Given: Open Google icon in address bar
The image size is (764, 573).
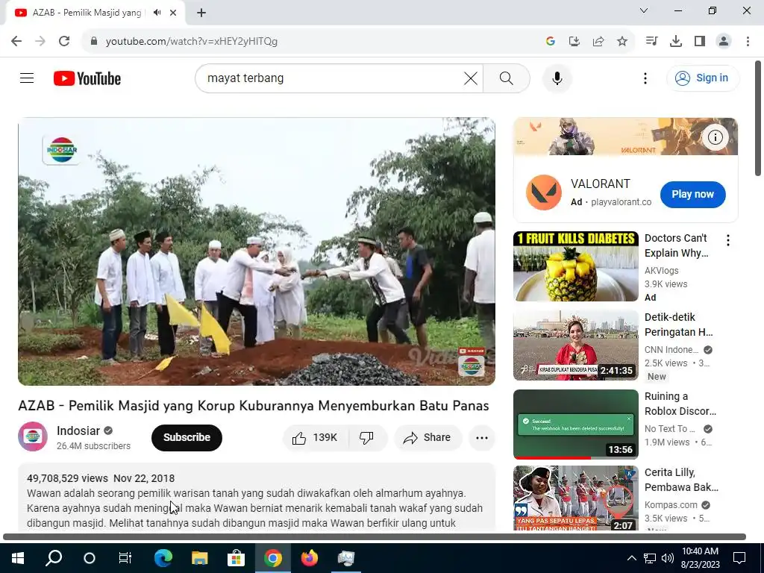Looking at the screenshot, I should (551, 42).
